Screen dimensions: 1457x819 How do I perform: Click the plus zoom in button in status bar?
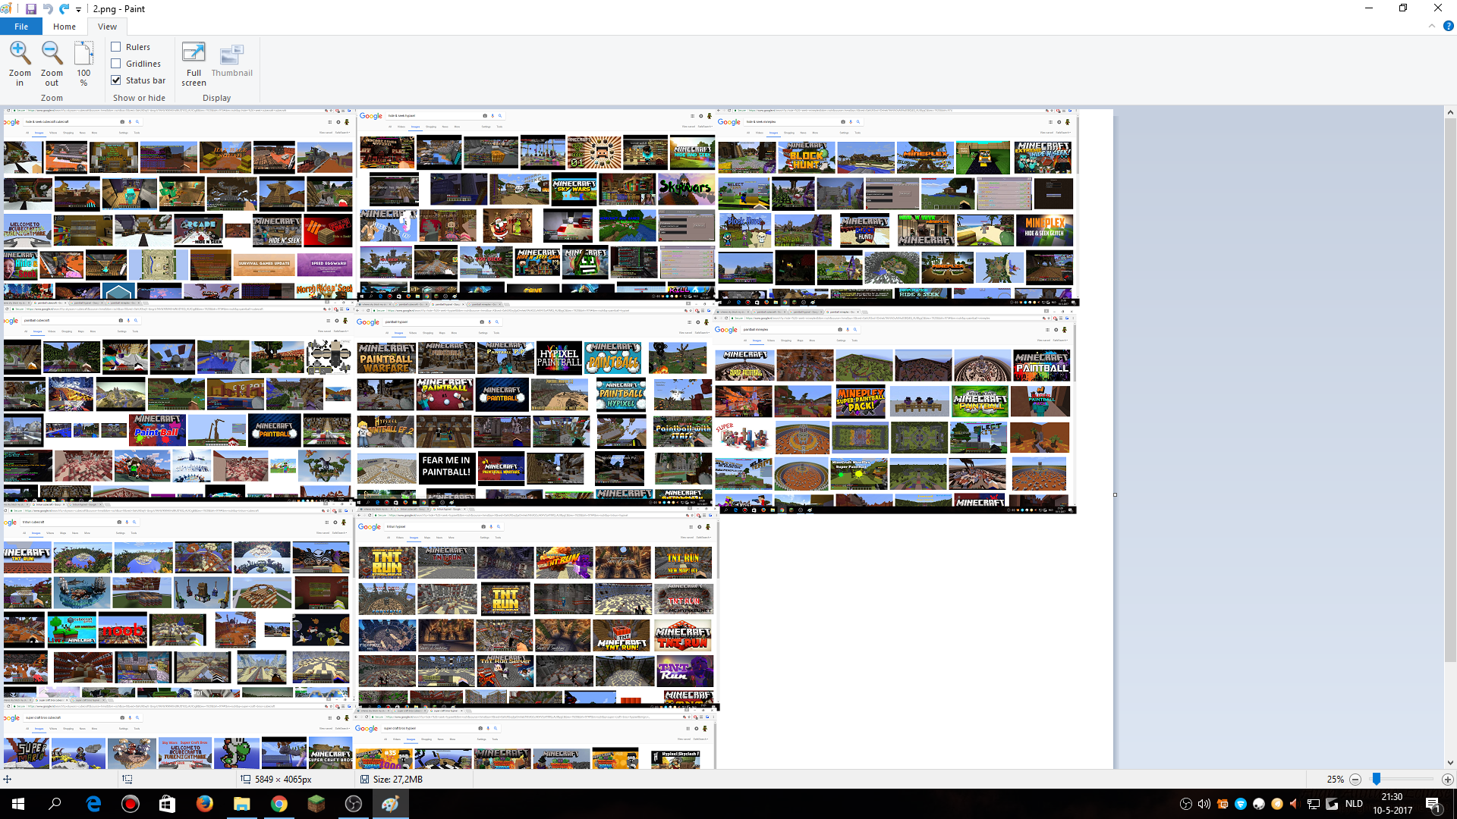(1447, 780)
